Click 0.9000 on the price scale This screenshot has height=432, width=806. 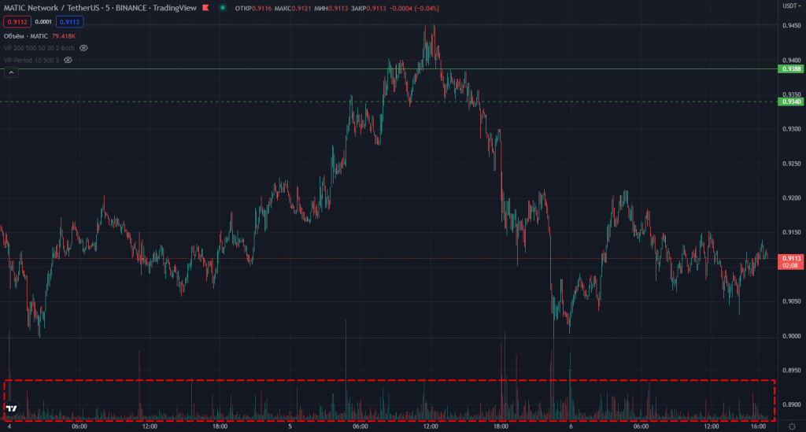792,336
